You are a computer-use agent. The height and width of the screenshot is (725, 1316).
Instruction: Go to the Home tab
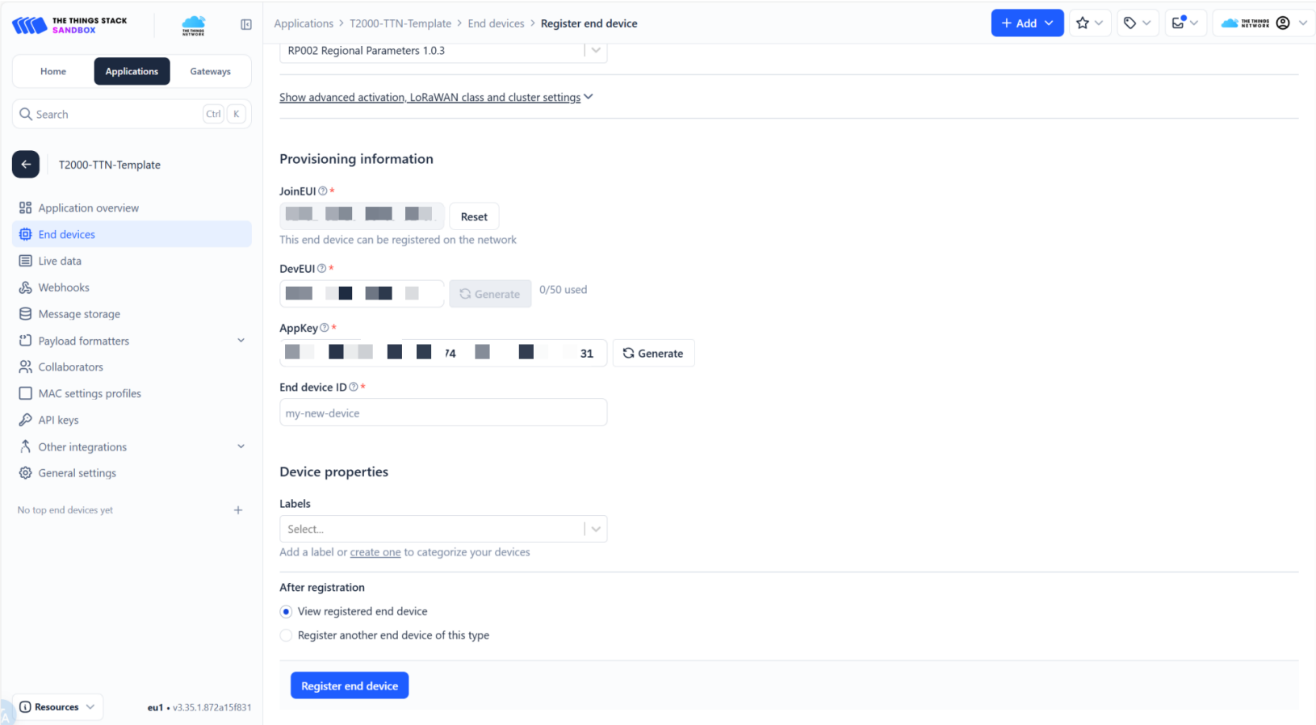pyautogui.click(x=53, y=72)
